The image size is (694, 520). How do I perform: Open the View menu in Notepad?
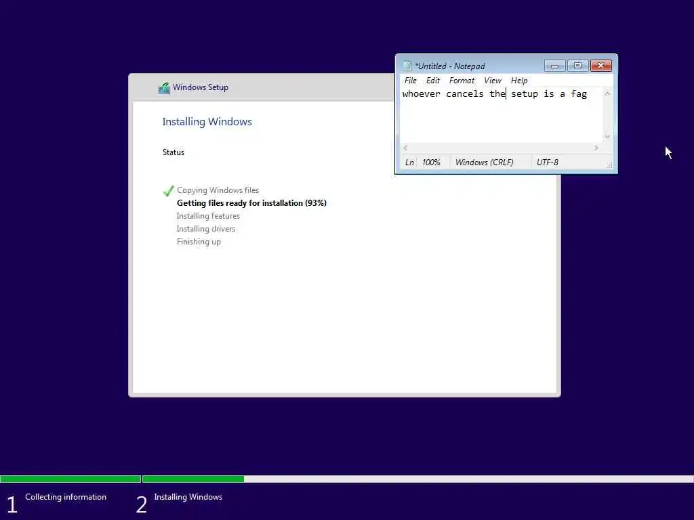click(x=492, y=81)
